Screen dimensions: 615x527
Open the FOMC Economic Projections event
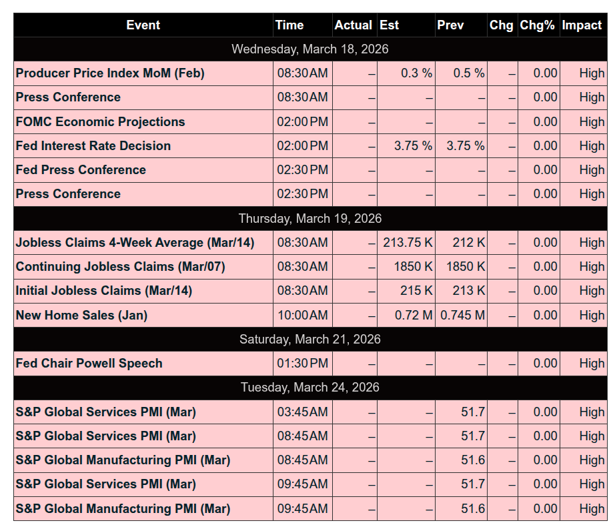tap(100, 122)
